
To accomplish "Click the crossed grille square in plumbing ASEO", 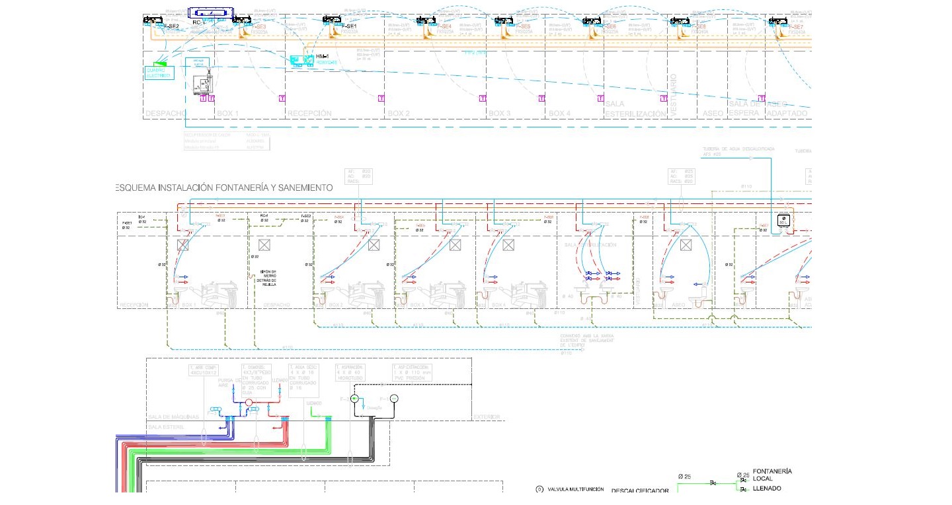I will click(x=686, y=245).
